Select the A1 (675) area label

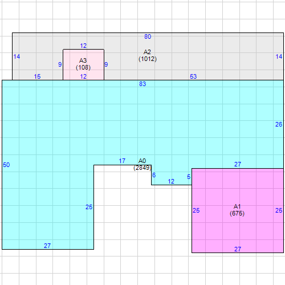237,210
